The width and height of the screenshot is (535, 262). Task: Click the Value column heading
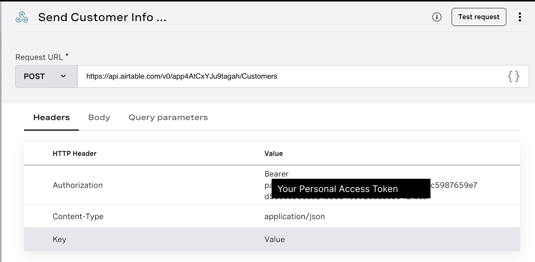[x=274, y=153]
